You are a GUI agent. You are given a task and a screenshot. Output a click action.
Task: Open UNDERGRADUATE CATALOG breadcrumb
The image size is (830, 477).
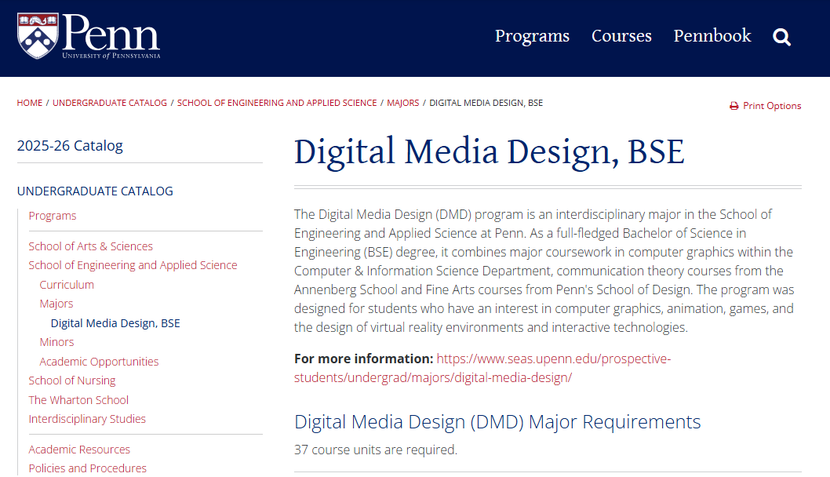(x=110, y=103)
